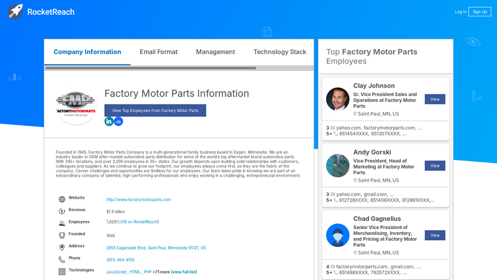This screenshot has width=497, height=280.
Task: Click the view full list link
Action: [x=184, y=272]
